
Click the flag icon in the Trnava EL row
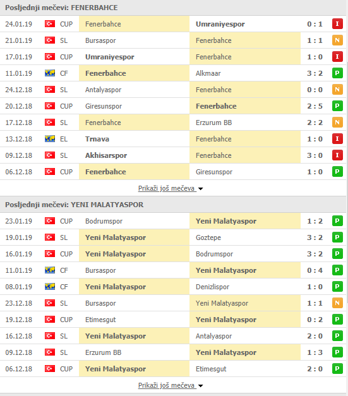click(x=50, y=139)
